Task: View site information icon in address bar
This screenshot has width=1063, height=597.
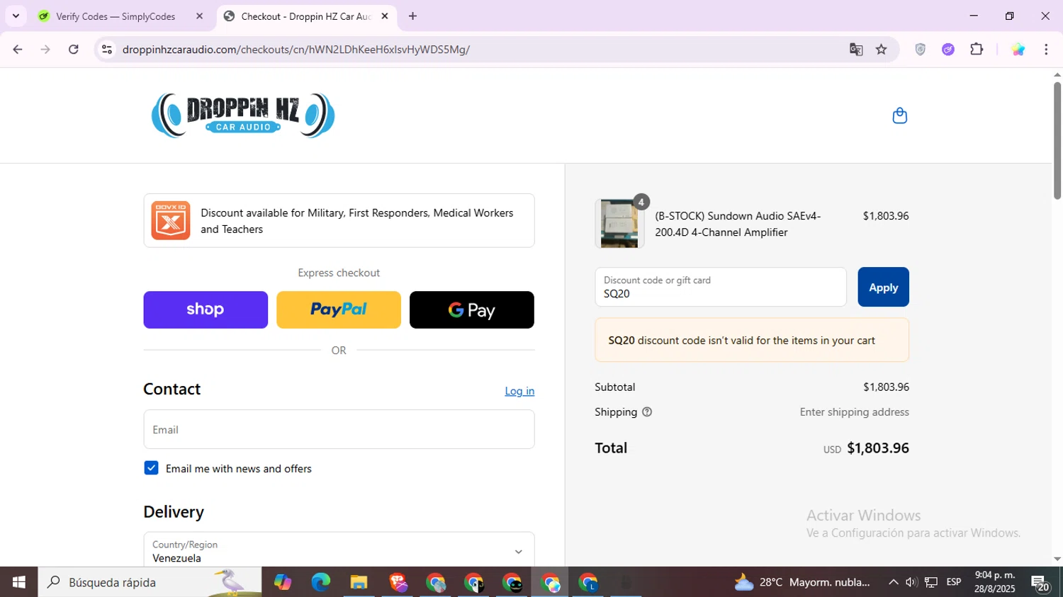Action: [x=107, y=50]
